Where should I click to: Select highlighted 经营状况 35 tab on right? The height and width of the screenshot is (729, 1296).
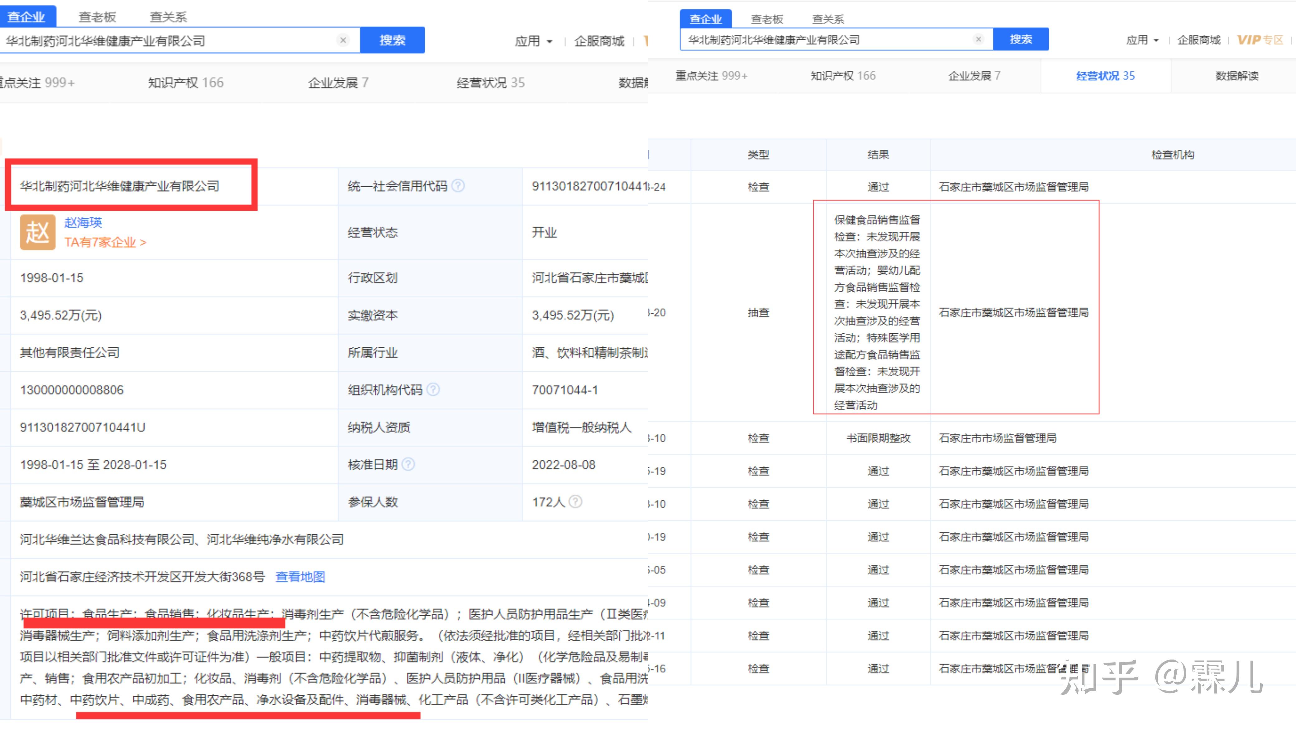pos(1105,75)
